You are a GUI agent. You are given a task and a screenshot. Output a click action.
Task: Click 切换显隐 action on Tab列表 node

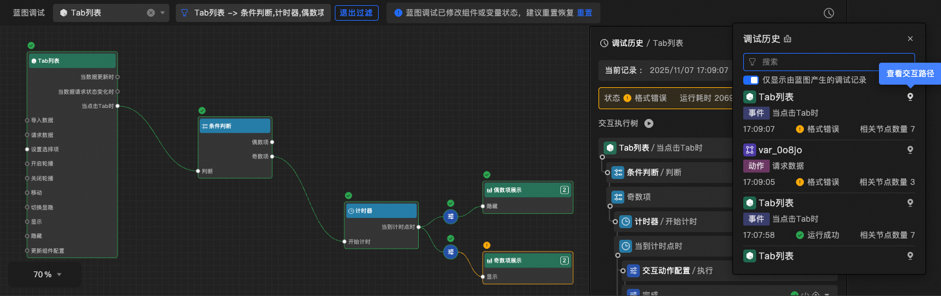click(x=42, y=207)
